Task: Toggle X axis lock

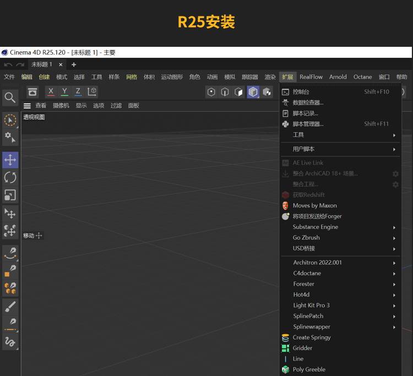Action: [51, 91]
